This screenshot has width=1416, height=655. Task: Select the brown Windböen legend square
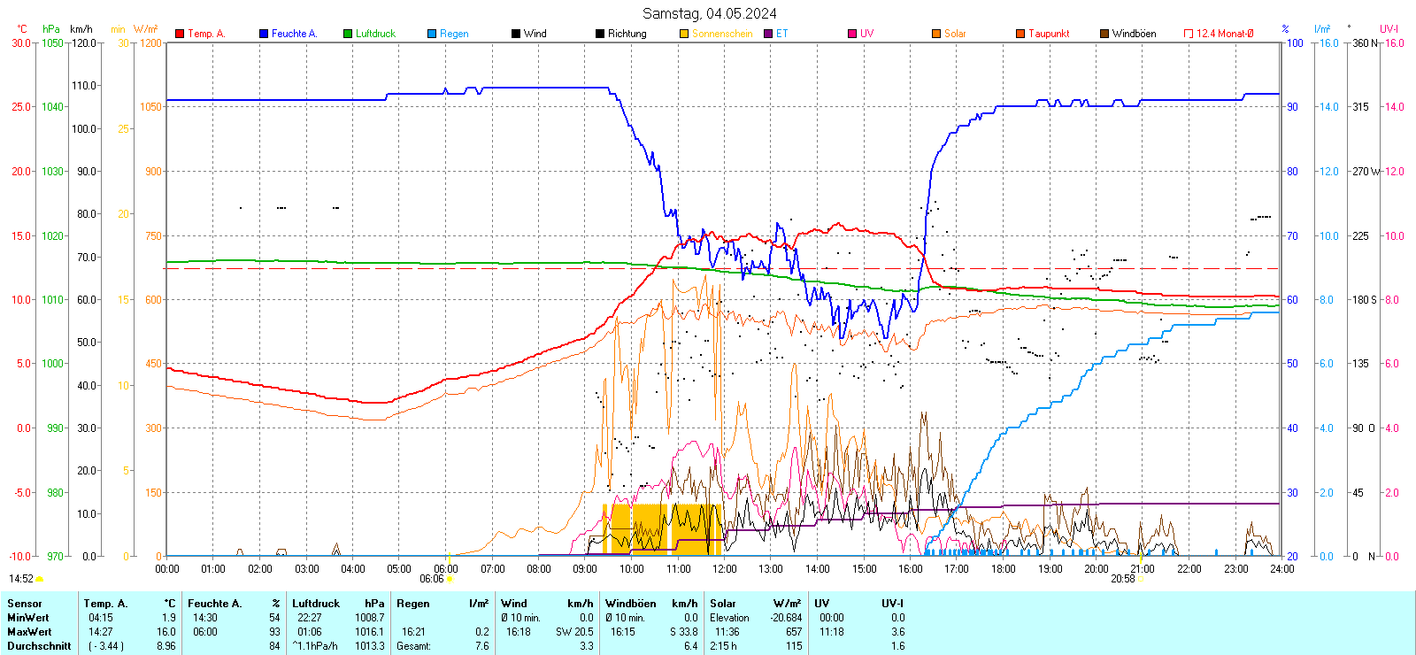pyautogui.click(x=1104, y=34)
